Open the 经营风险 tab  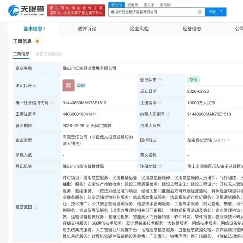click(x=139, y=29)
